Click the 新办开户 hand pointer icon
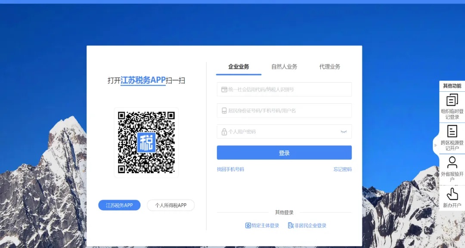 [452, 194]
